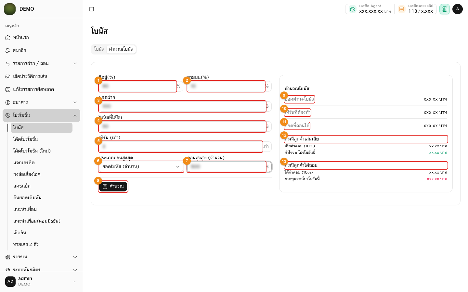This screenshot has height=292, width=468.
Task: Open แก้ไขรายการผิดพลาด menu item
Action: (41, 90)
